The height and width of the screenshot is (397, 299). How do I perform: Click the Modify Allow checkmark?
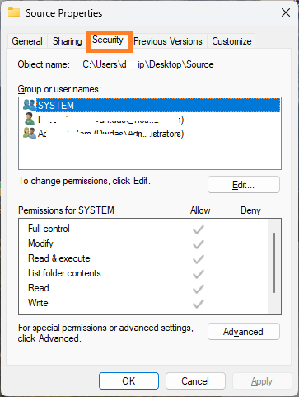[199, 244]
